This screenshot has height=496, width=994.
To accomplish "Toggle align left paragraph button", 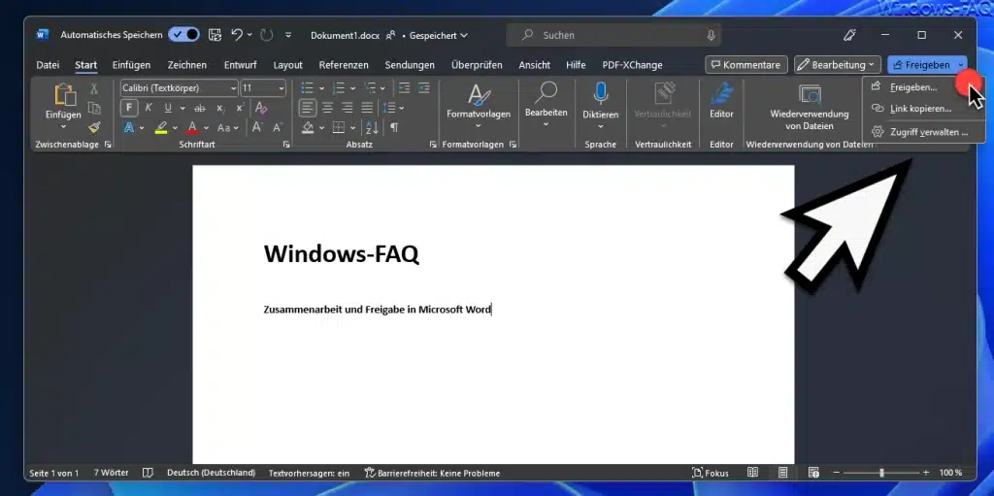I will click(x=308, y=108).
